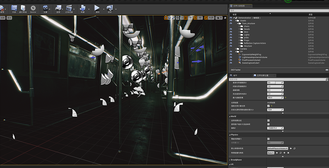Image resolution: width=329 pixels, height=168 pixels.
Task: Click the Source control toolbar icon
Action: coord(33,8)
